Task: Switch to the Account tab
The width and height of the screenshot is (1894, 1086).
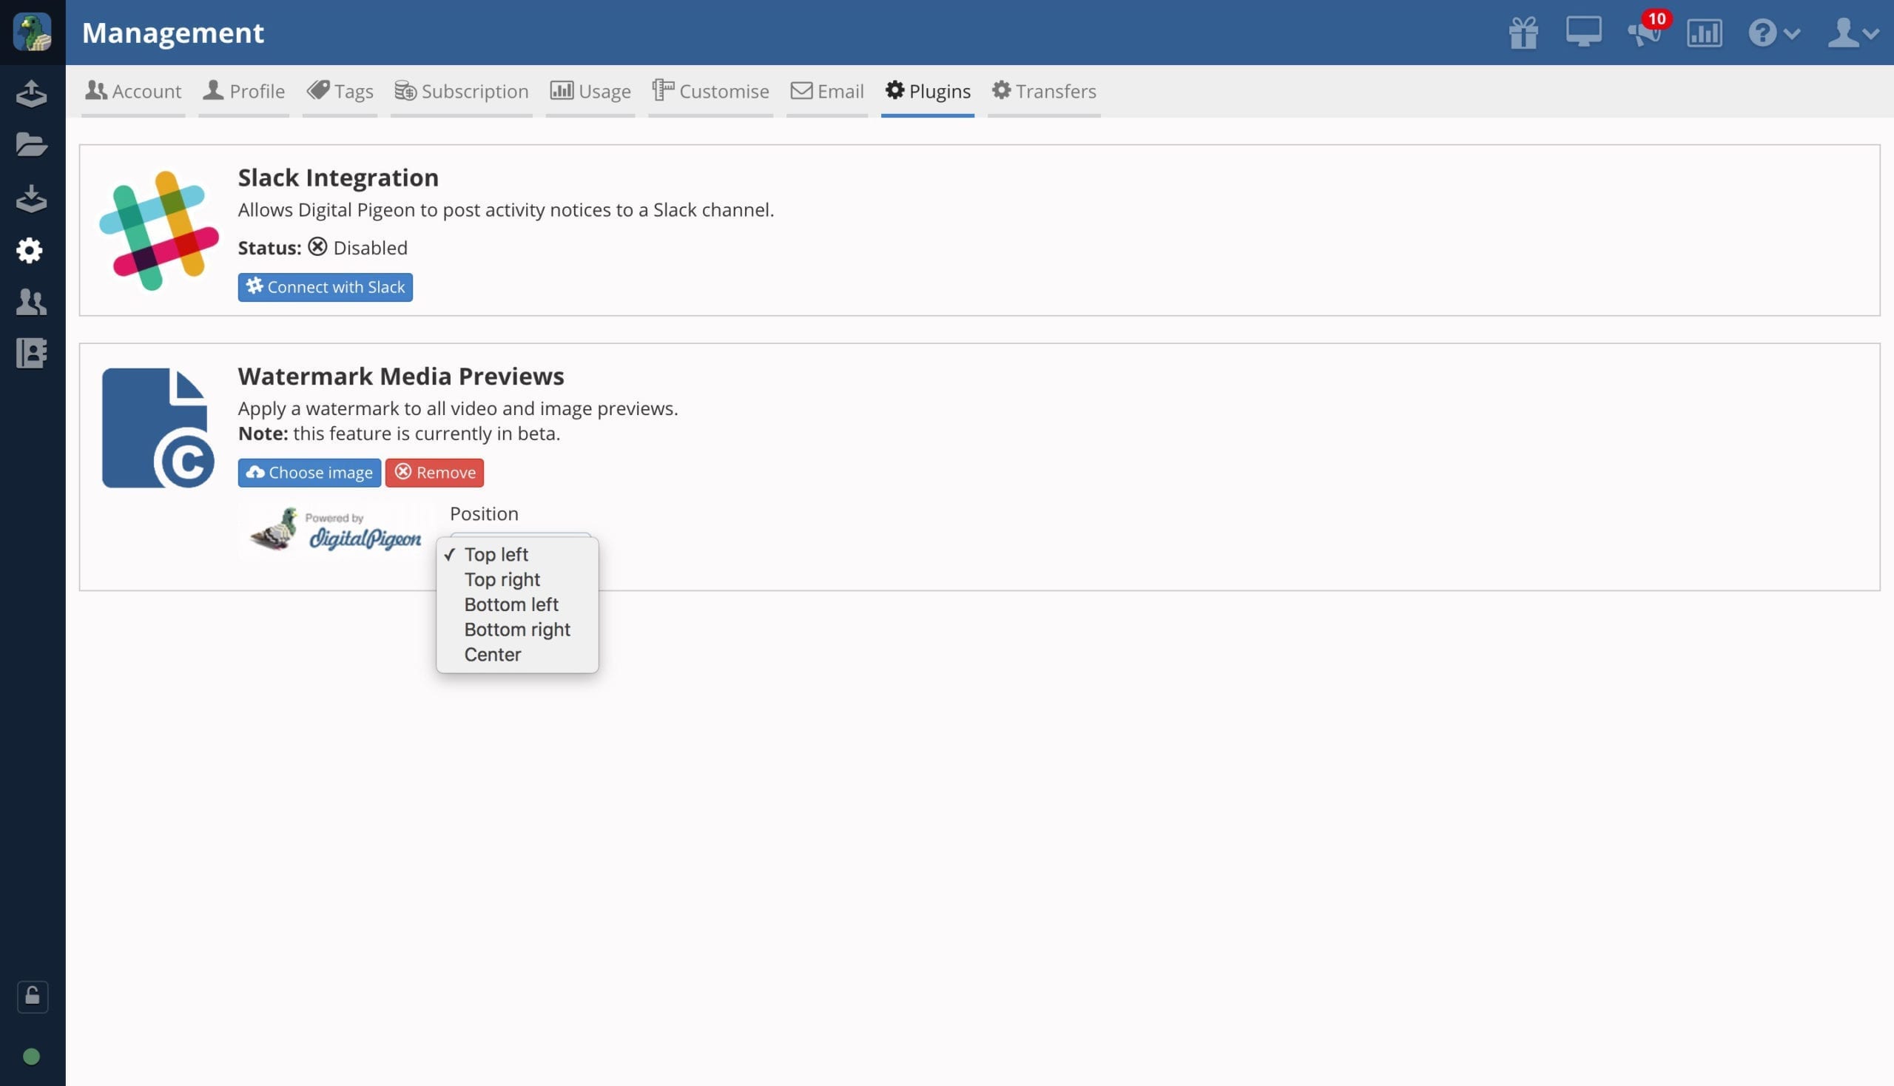Action: point(132,91)
